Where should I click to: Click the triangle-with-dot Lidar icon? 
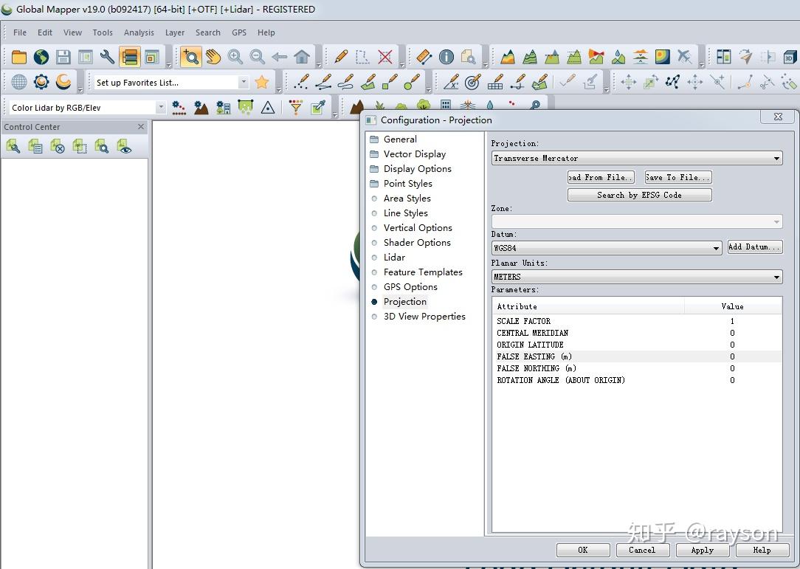click(268, 107)
